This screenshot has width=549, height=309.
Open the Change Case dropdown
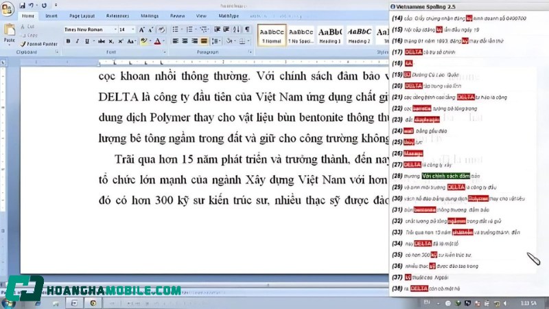[131, 41]
